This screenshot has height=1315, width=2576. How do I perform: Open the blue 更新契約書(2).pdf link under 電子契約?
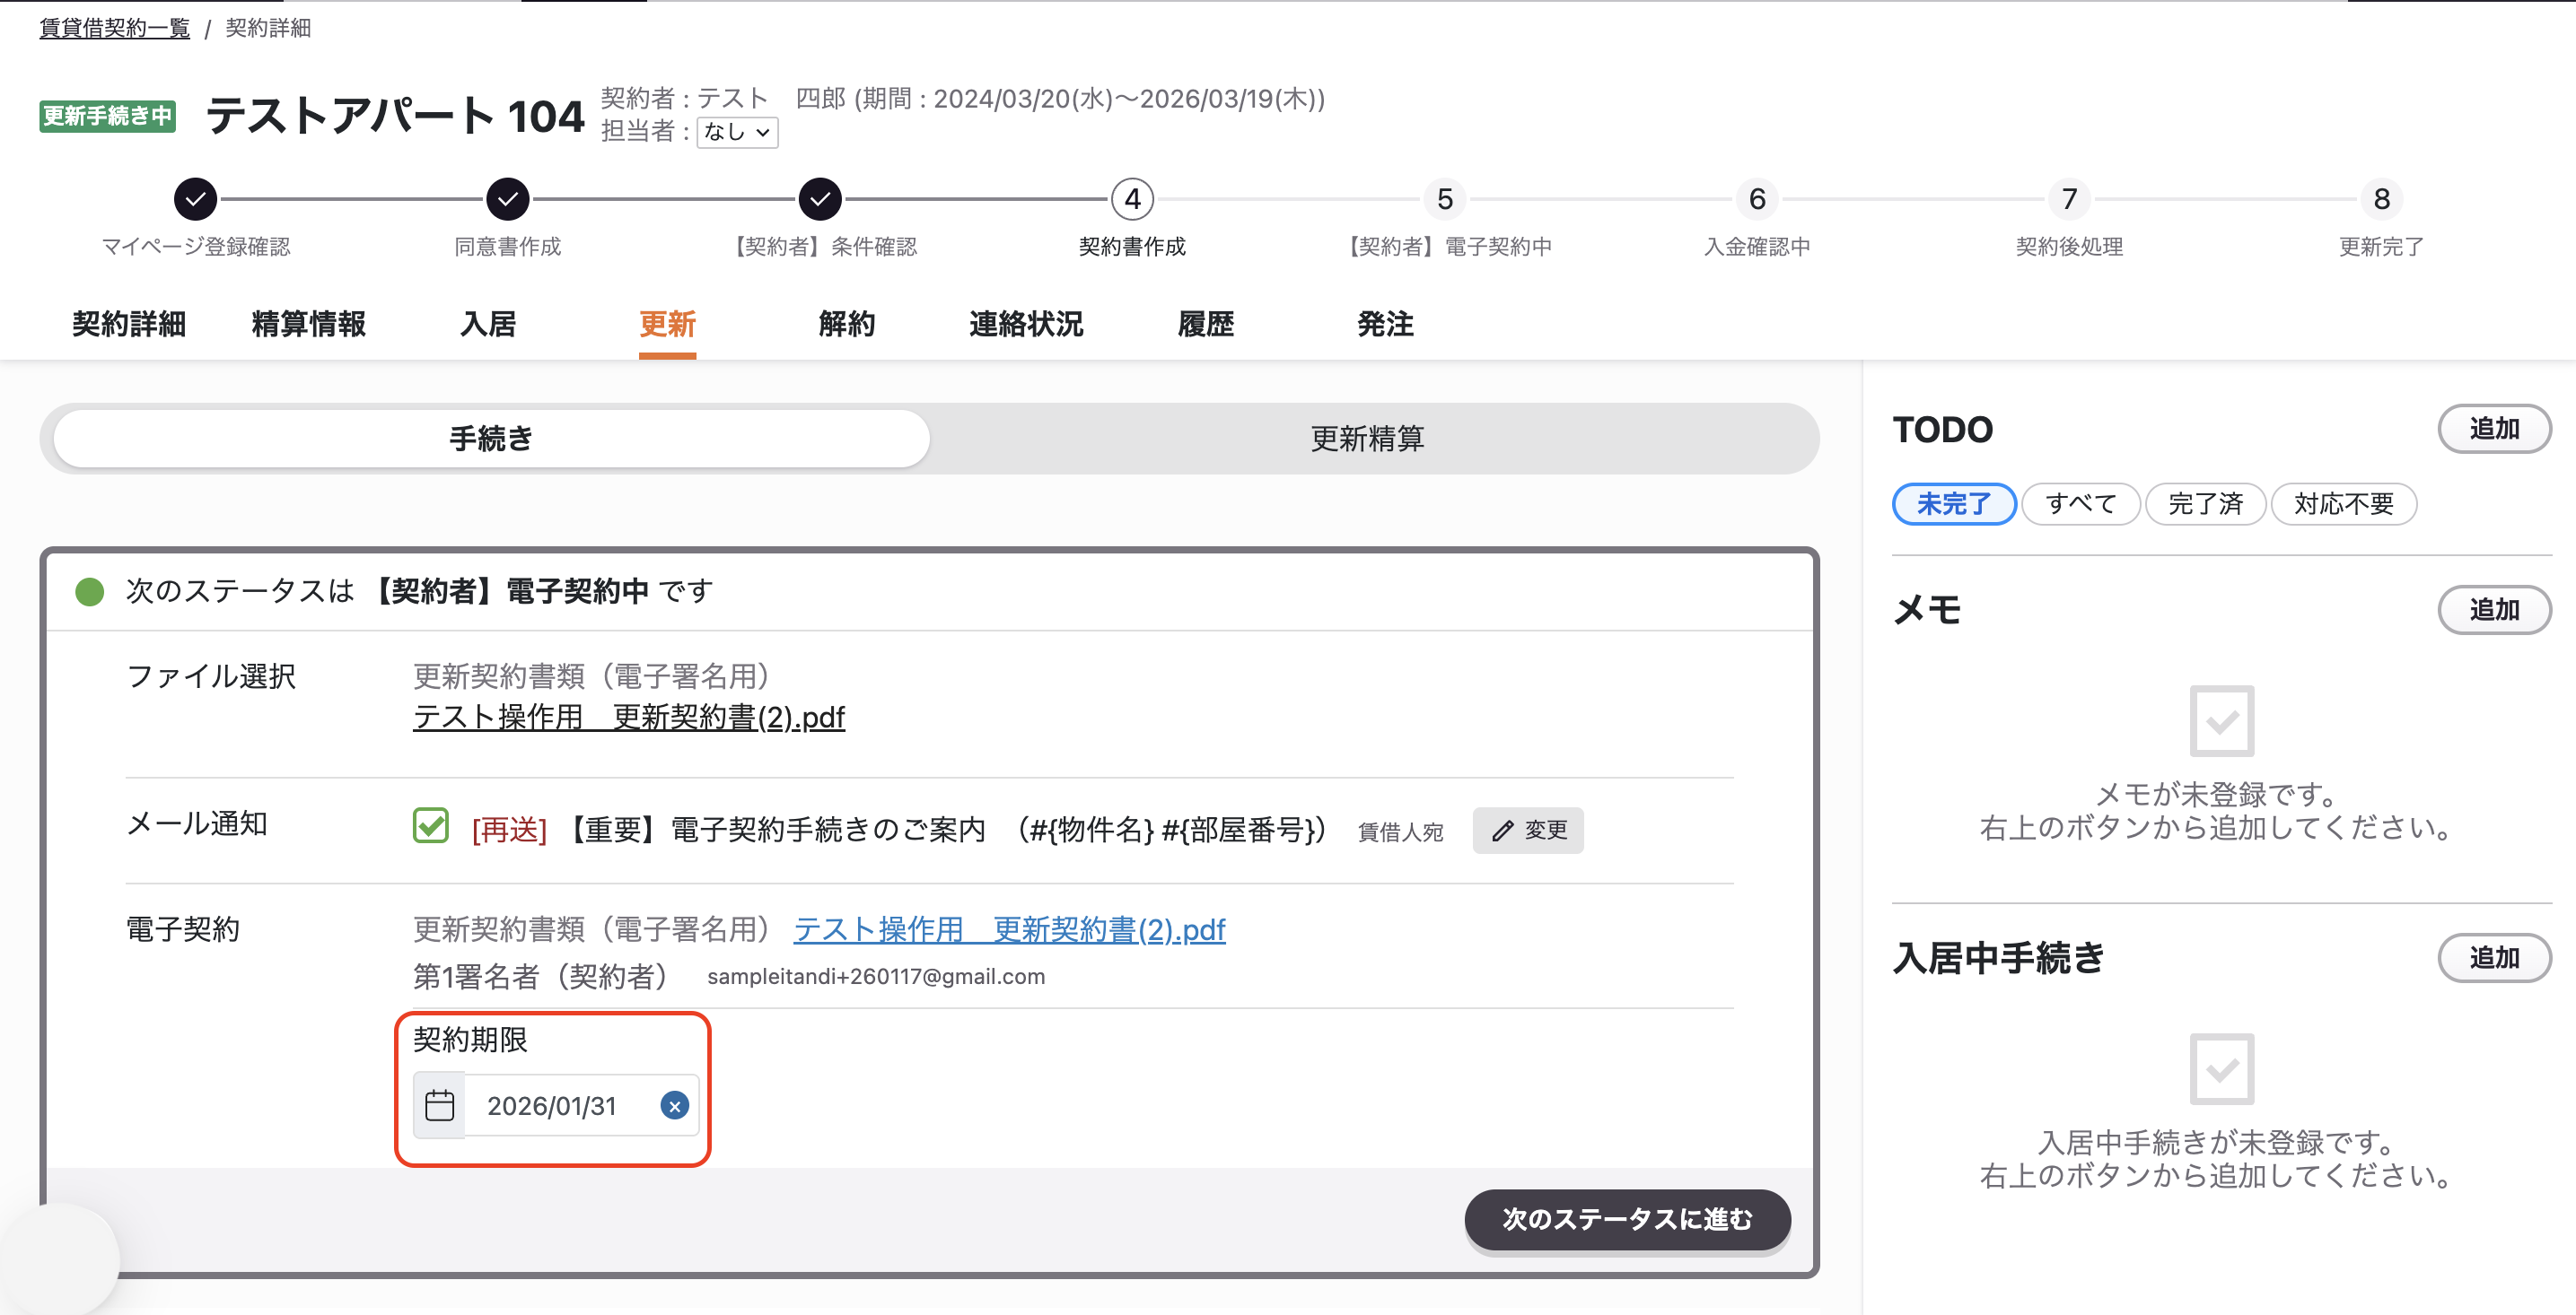coord(1009,930)
